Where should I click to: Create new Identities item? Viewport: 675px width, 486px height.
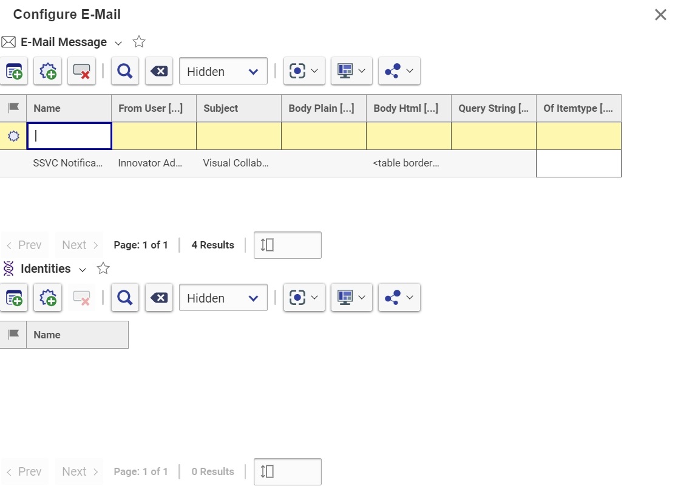click(x=14, y=298)
